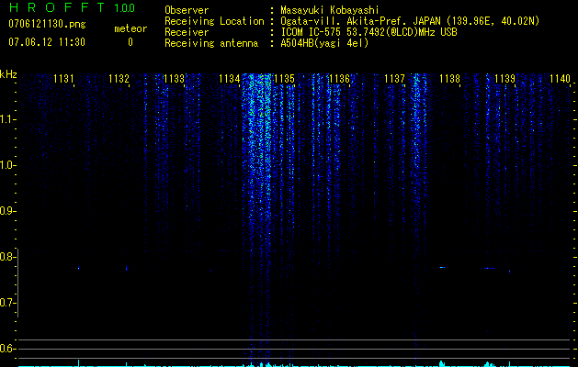Click time marker 1139
The height and width of the screenshot is (367, 578).
504,78
